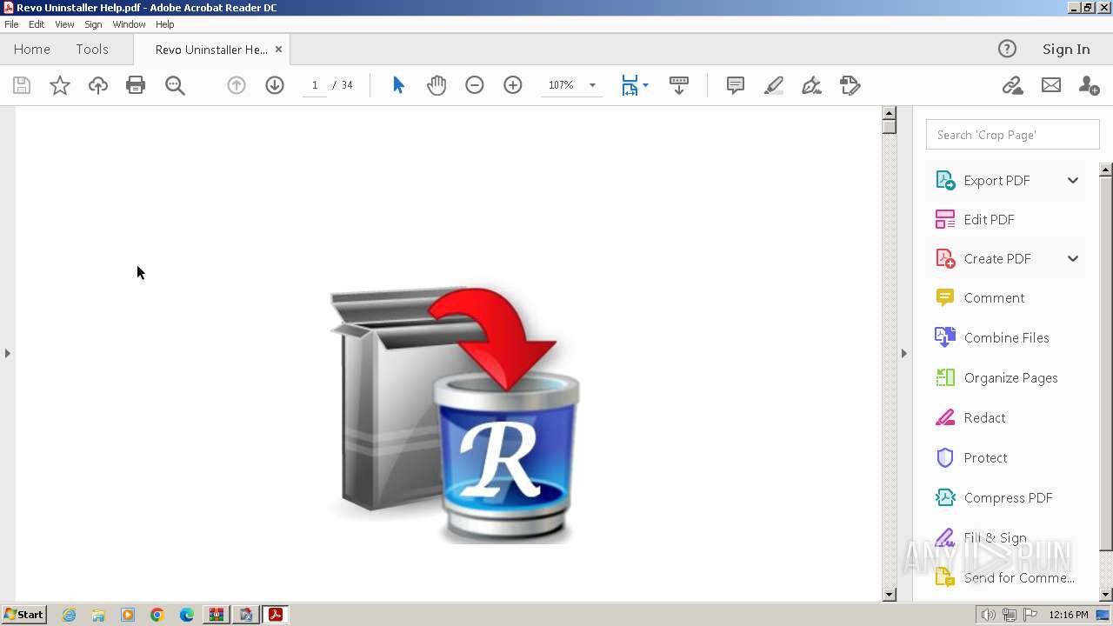Open the View menu

[x=64, y=24]
